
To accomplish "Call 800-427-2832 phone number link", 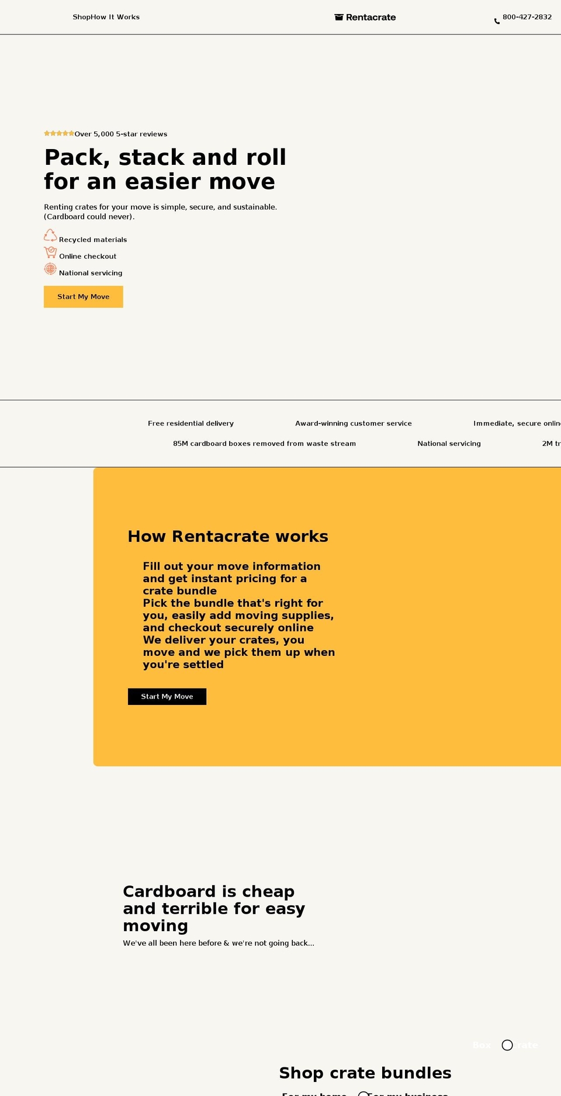I will click(527, 17).
